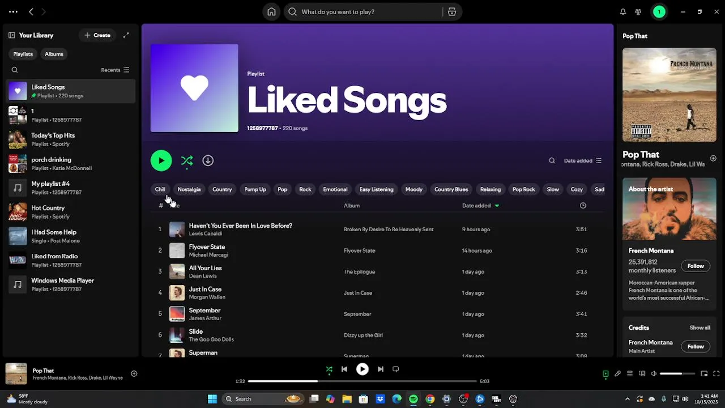Open the user profile avatar

pyautogui.click(x=659, y=12)
